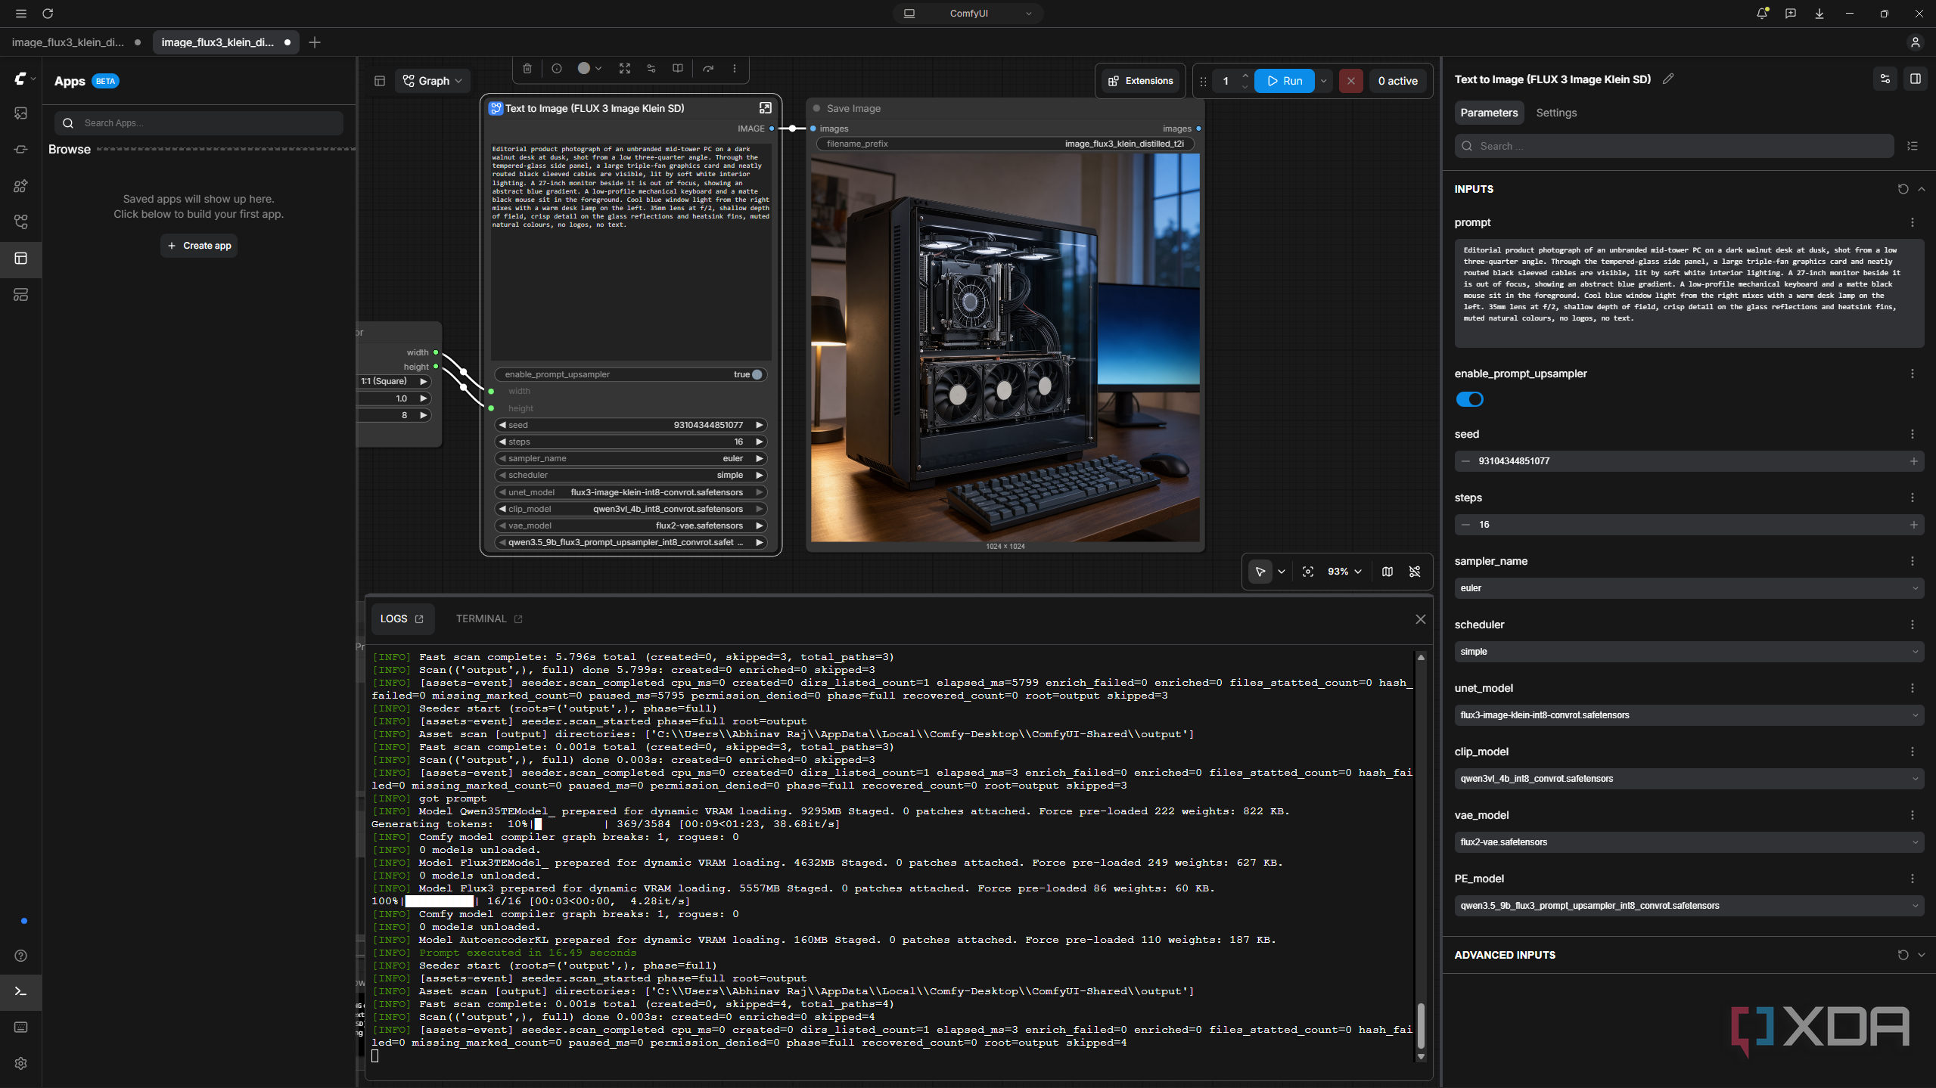The width and height of the screenshot is (1936, 1088).
Task: Open the 93% zoom level dropdown
Action: click(x=1344, y=572)
